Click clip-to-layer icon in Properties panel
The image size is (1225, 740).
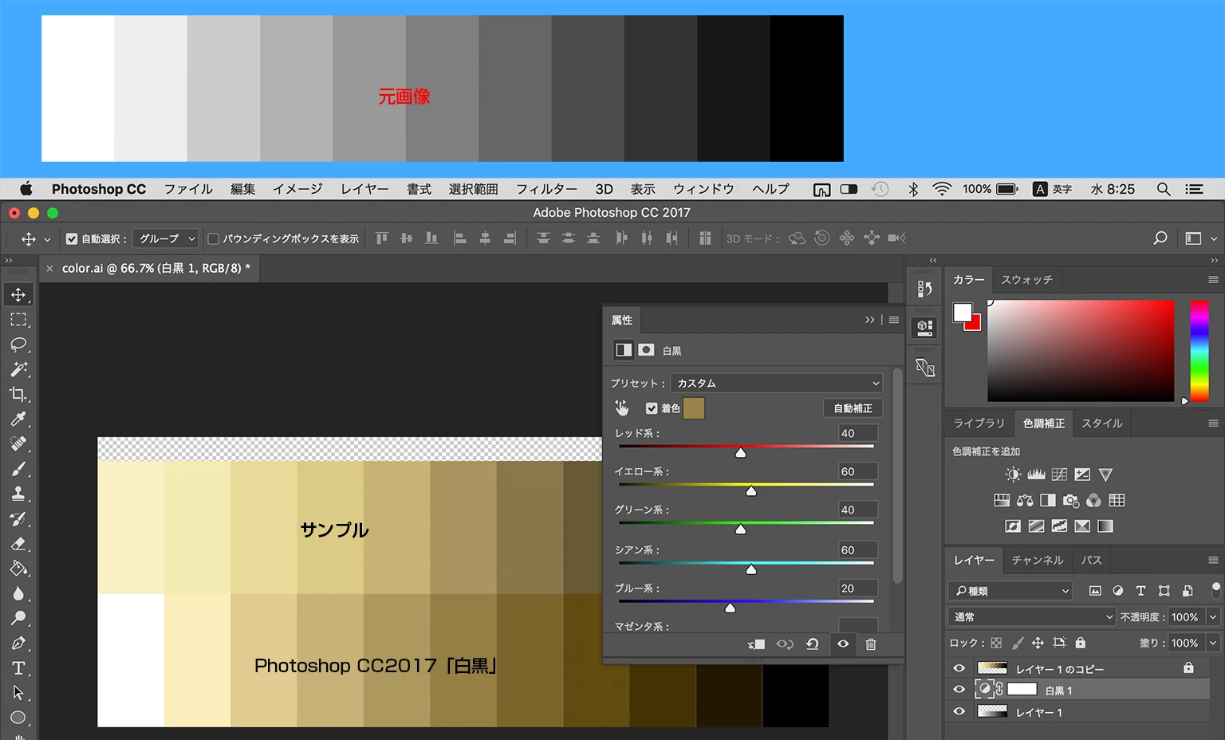click(756, 644)
